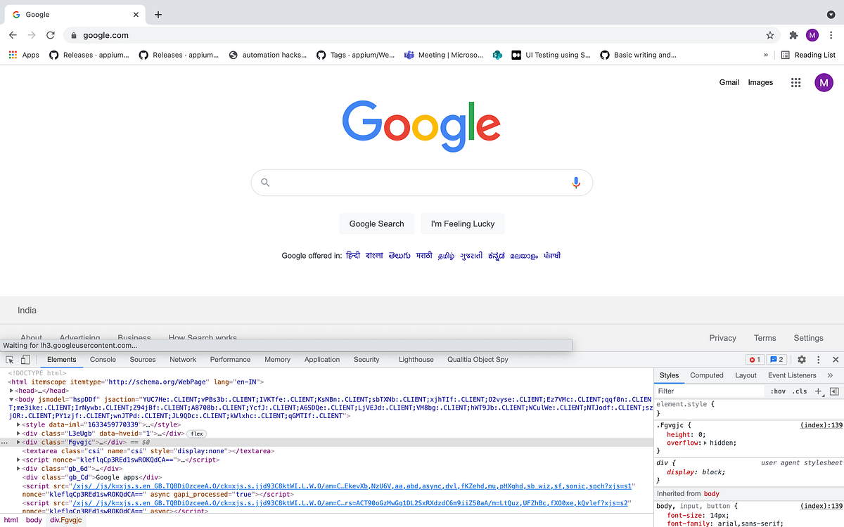Collapse the body element node

[x=11, y=399]
